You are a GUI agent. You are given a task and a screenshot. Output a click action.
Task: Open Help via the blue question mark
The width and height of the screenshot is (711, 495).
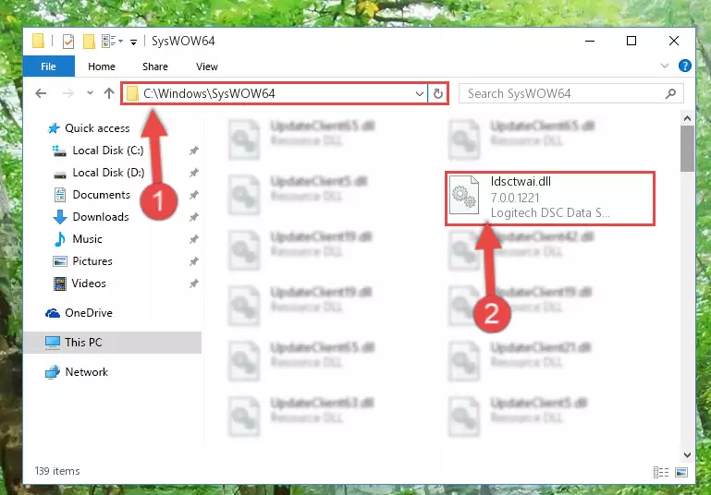[685, 66]
